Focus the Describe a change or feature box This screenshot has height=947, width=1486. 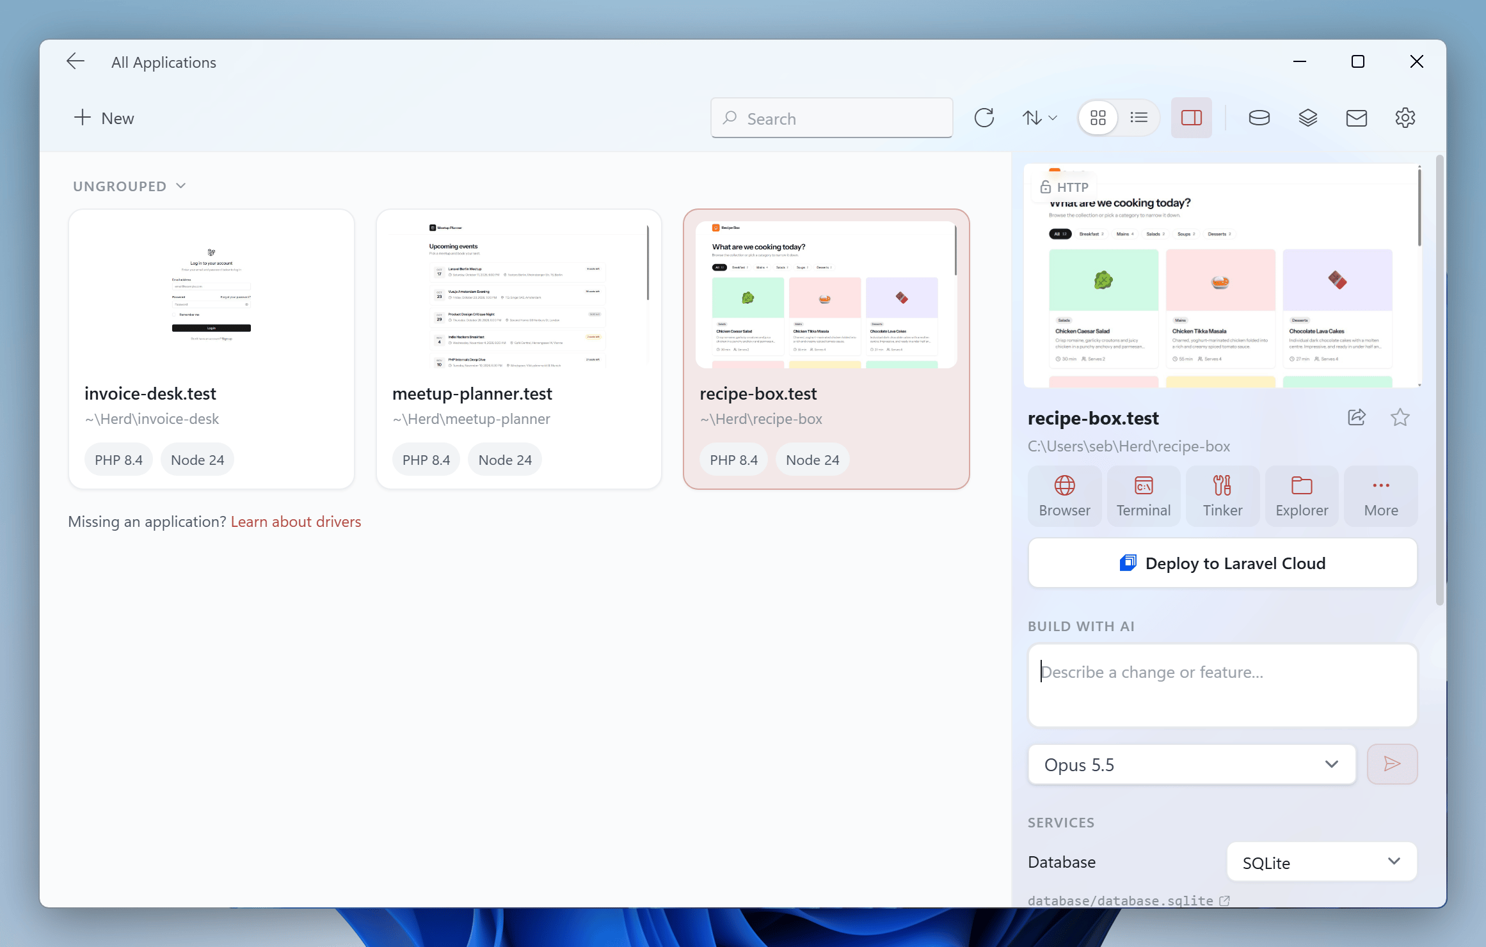1222,685
